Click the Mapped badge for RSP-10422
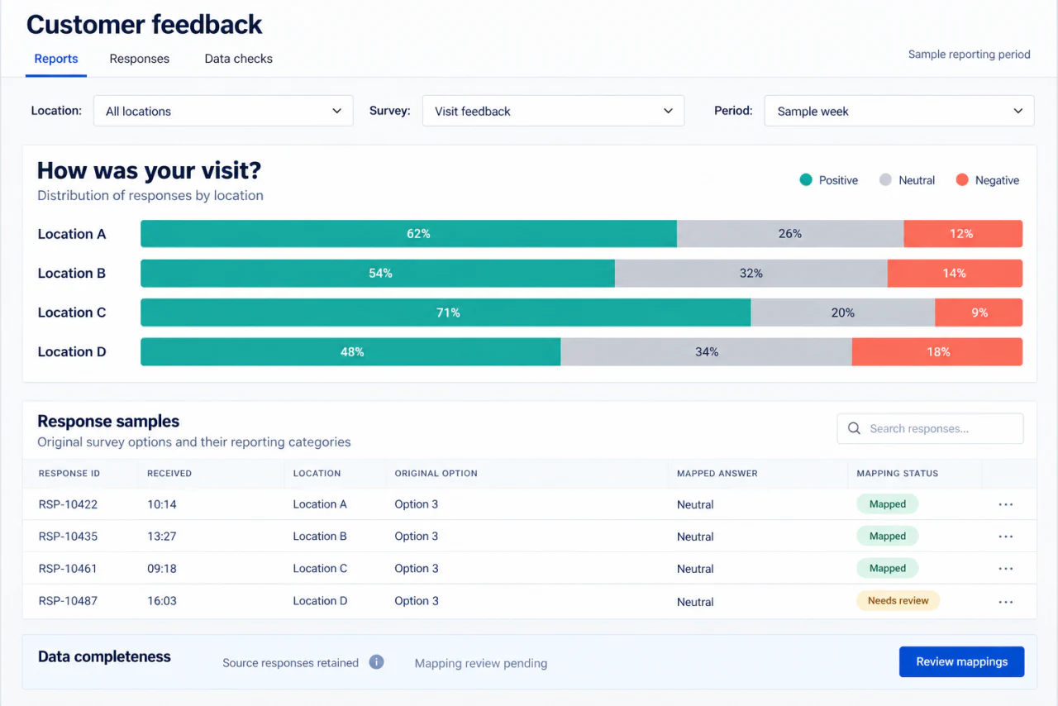Image resolution: width=1058 pixels, height=706 pixels. coord(887,503)
